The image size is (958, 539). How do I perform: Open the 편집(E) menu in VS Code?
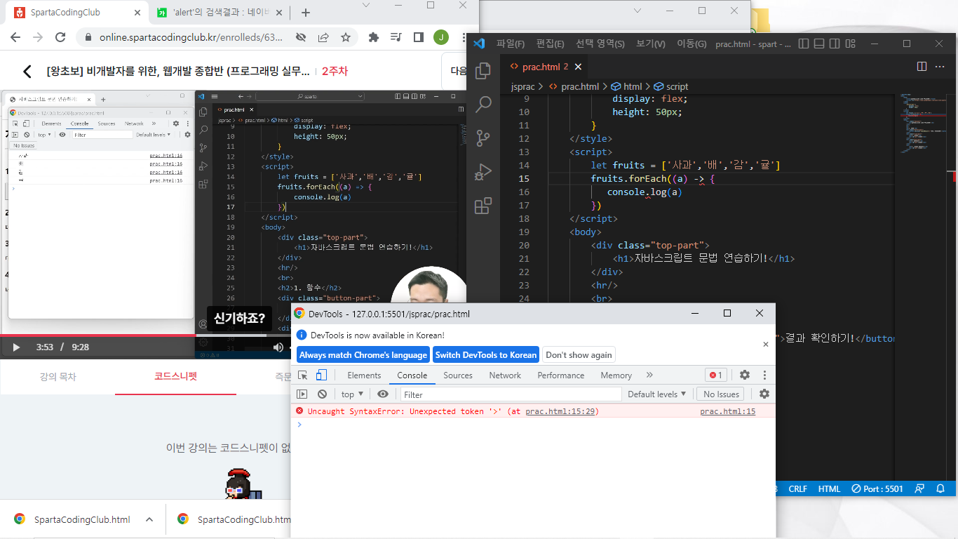pos(550,44)
